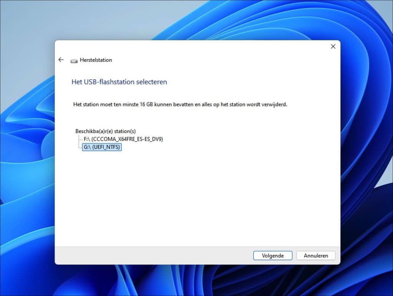The width and height of the screenshot is (393, 296).
Task: Click the 'Beschikba(a)r(e) station(s)' label
Action: [x=106, y=131]
